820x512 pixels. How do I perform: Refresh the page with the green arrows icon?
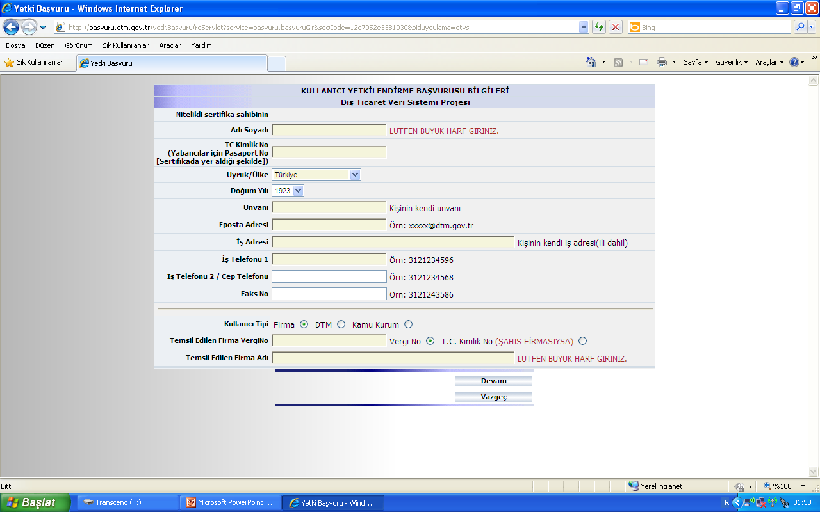coord(599,27)
